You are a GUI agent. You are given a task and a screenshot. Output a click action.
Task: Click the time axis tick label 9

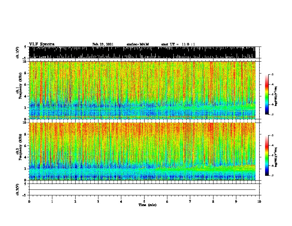[x=236, y=202]
